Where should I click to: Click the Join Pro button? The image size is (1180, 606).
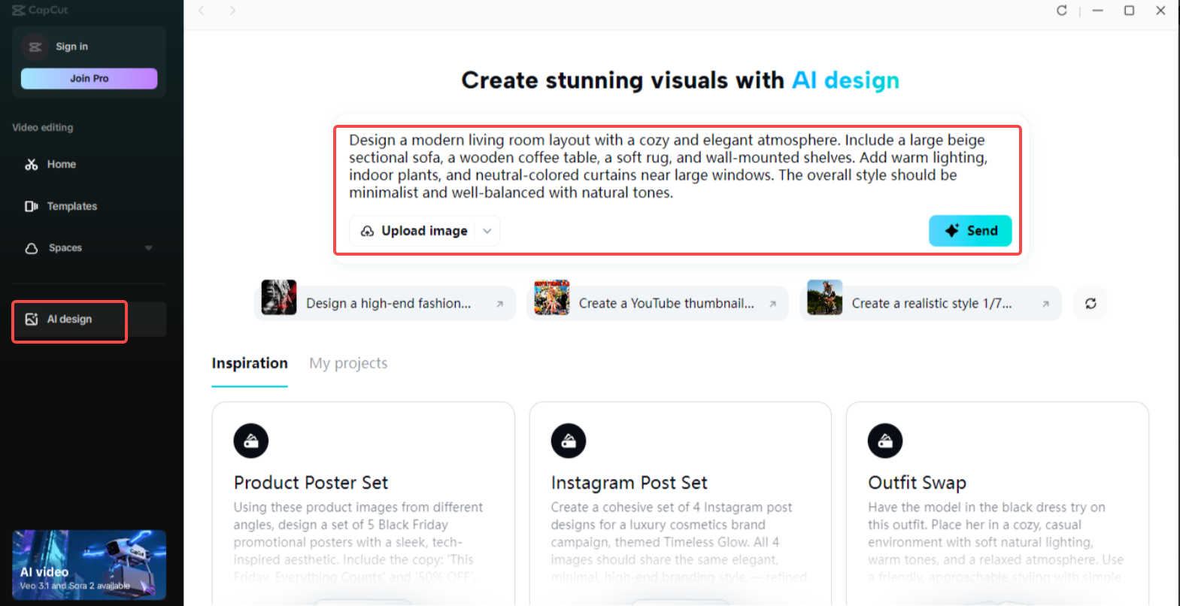[x=89, y=78]
